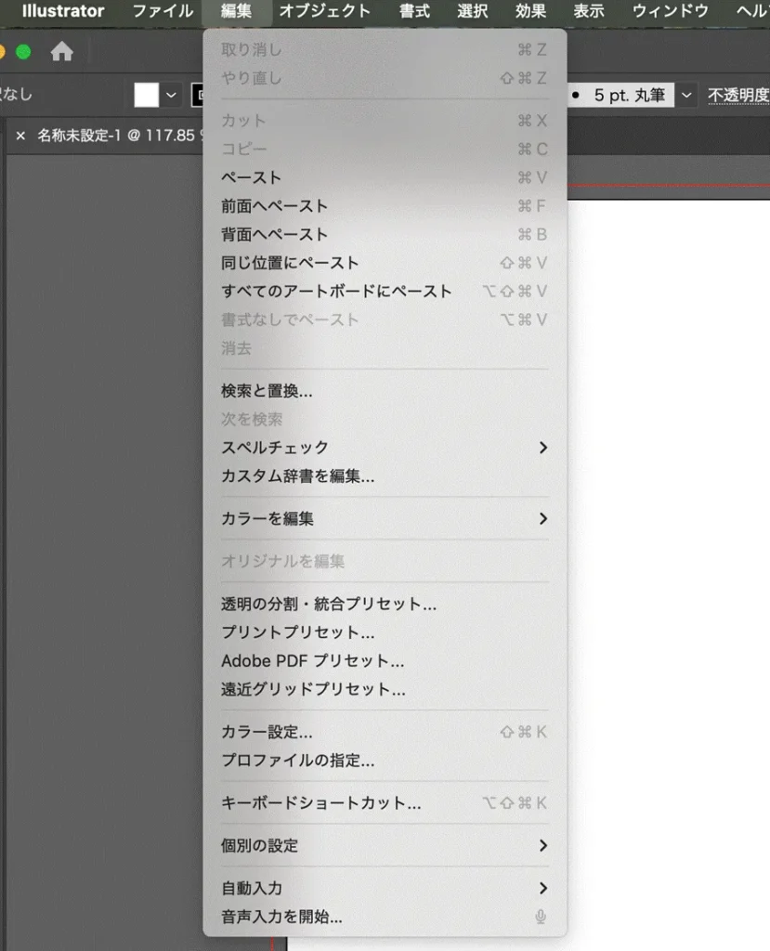Open the 効果 menu
770x951 pixels.
tap(530, 11)
